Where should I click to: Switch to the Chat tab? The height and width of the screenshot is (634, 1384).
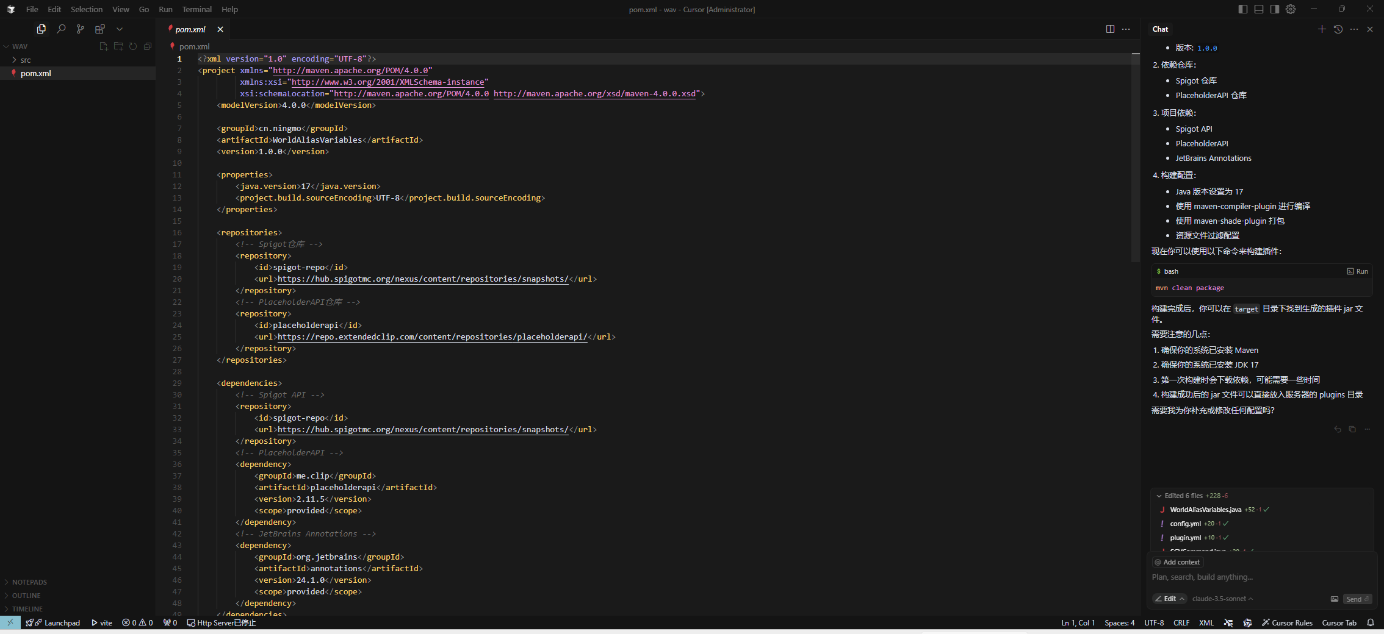pos(1159,29)
